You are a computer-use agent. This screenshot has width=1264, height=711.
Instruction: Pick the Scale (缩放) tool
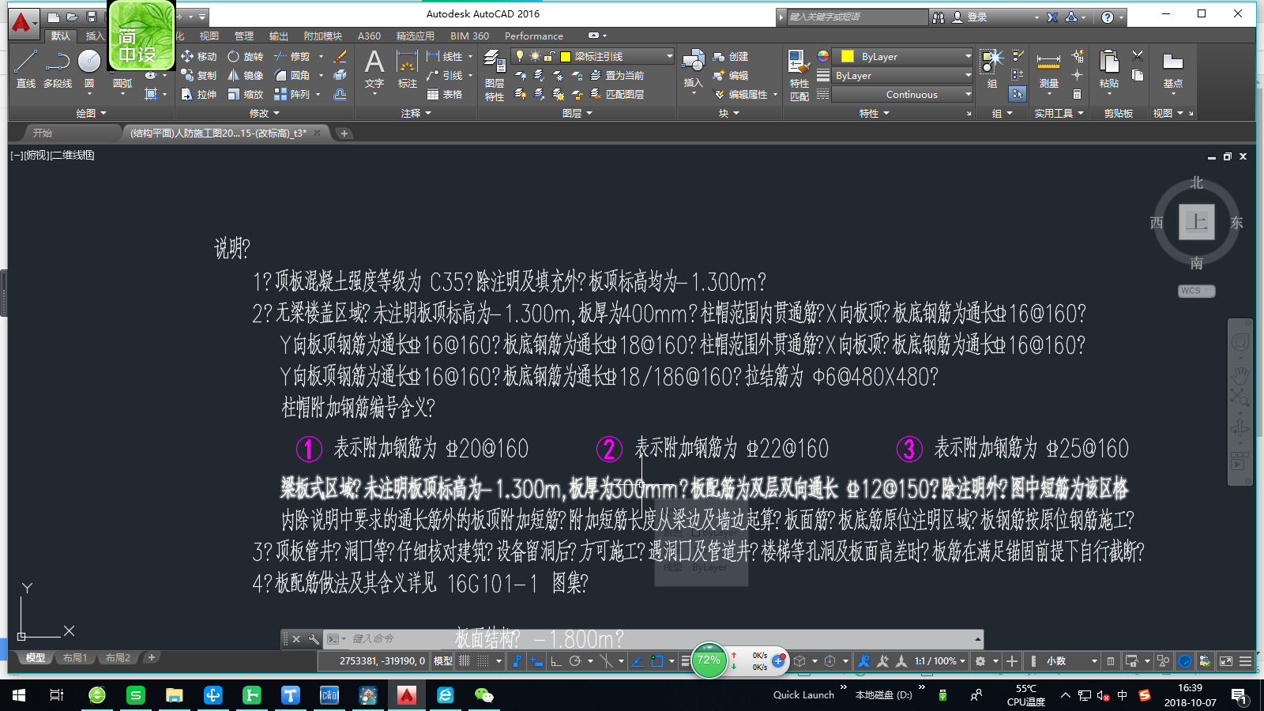246,95
